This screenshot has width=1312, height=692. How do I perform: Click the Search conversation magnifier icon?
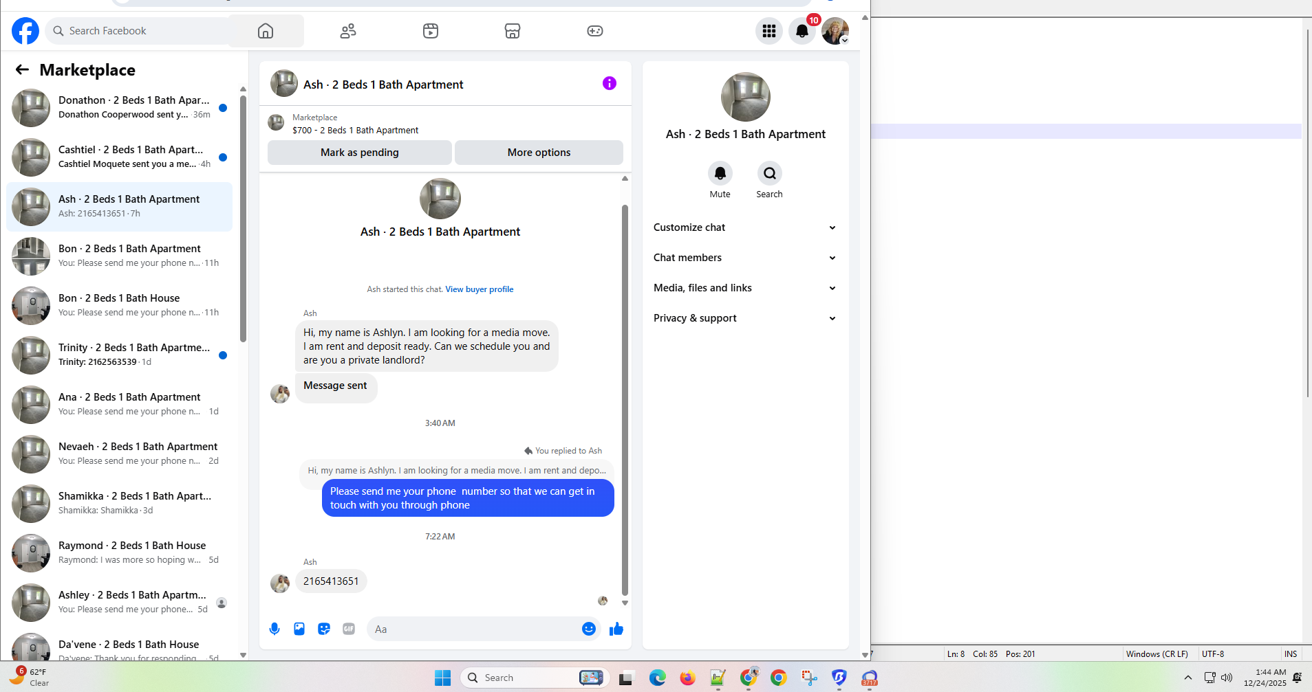click(x=770, y=173)
